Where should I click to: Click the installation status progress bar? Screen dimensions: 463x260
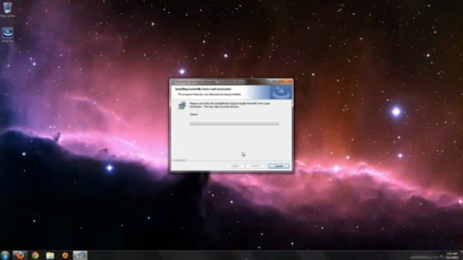point(234,124)
